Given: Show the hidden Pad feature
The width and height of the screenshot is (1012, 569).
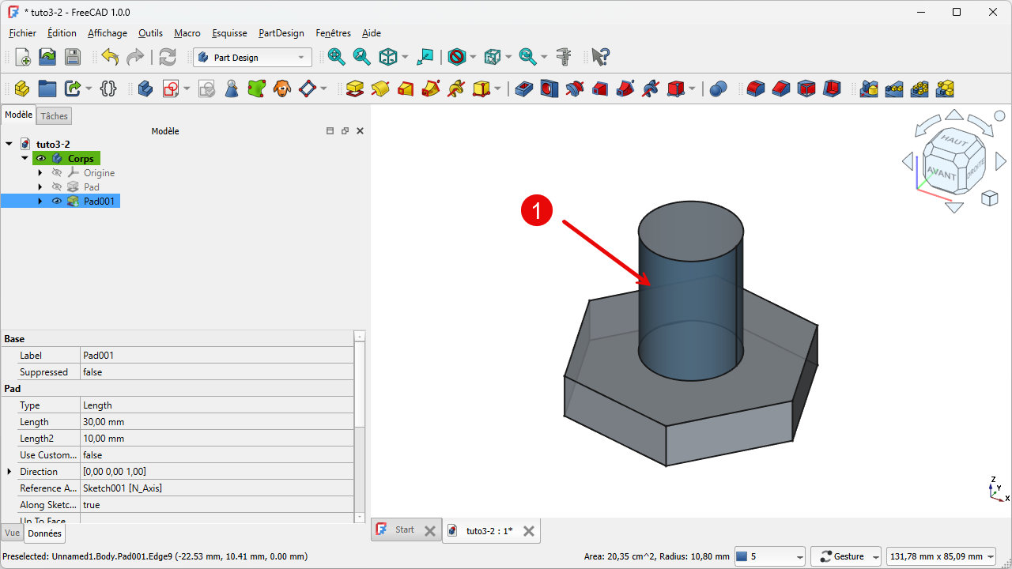Looking at the screenshot, I should pos(57,187).
